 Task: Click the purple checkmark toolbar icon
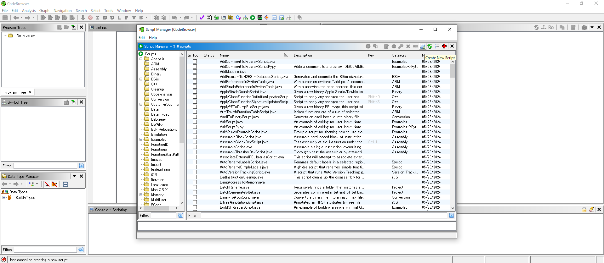click(x=202, y=18)
